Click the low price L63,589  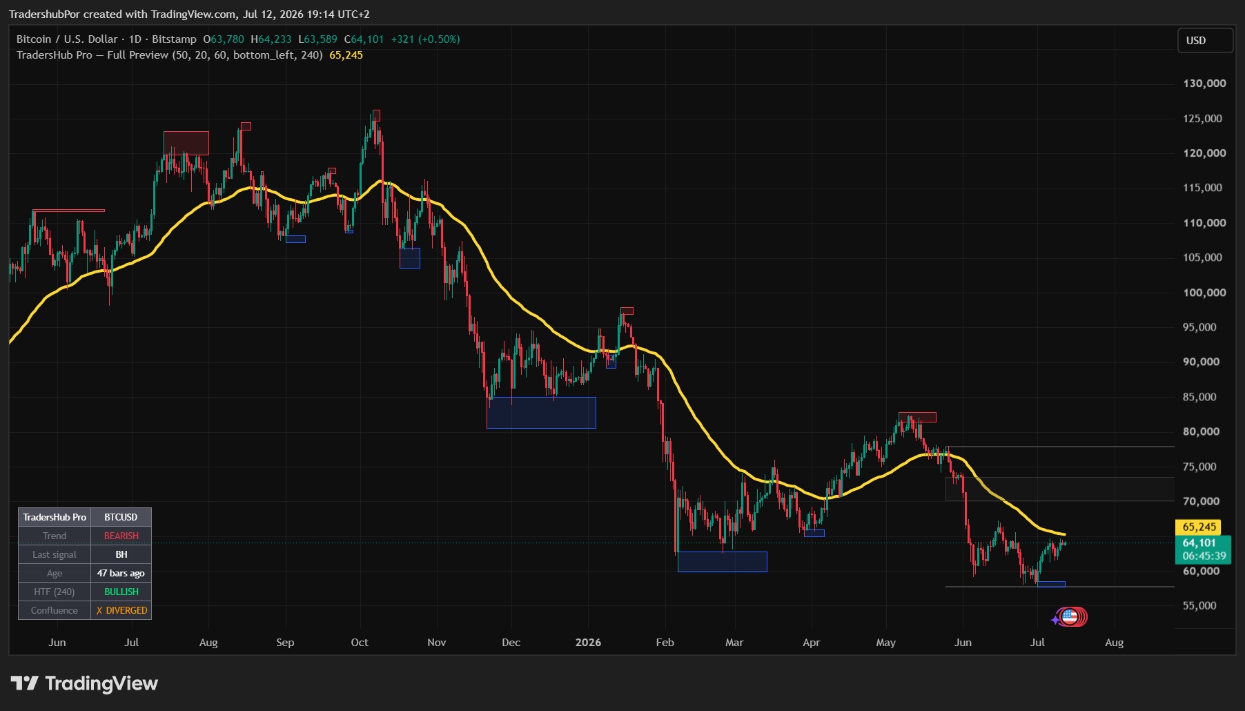[318, 39]
